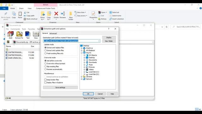
Task: Click the Explorer back arrow
Action: 3,27
